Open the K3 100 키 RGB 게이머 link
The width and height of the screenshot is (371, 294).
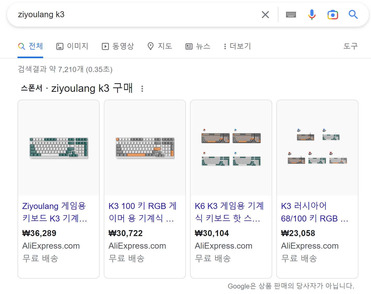click(x=142, y=212)
